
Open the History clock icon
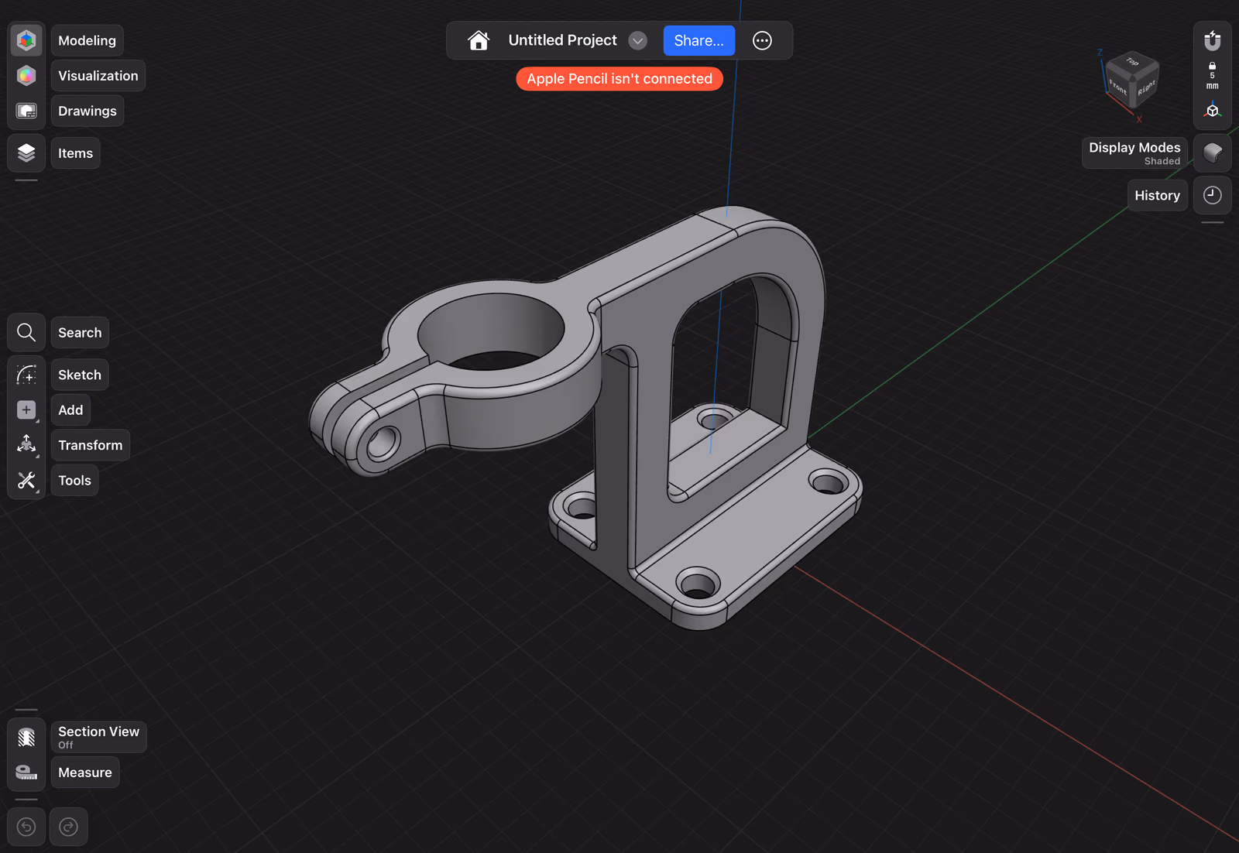pos(1212,195)
